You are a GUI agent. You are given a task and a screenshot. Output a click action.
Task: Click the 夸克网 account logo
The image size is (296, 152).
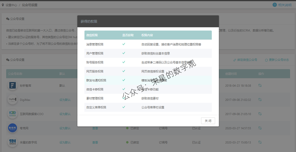pos(13,128)
